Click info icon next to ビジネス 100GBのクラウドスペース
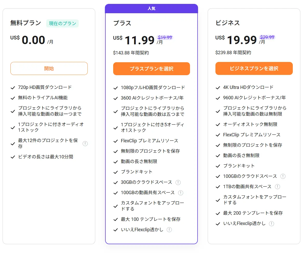This screenshot has width=305, height=253. pyautogui.click(x=283, y=176)
